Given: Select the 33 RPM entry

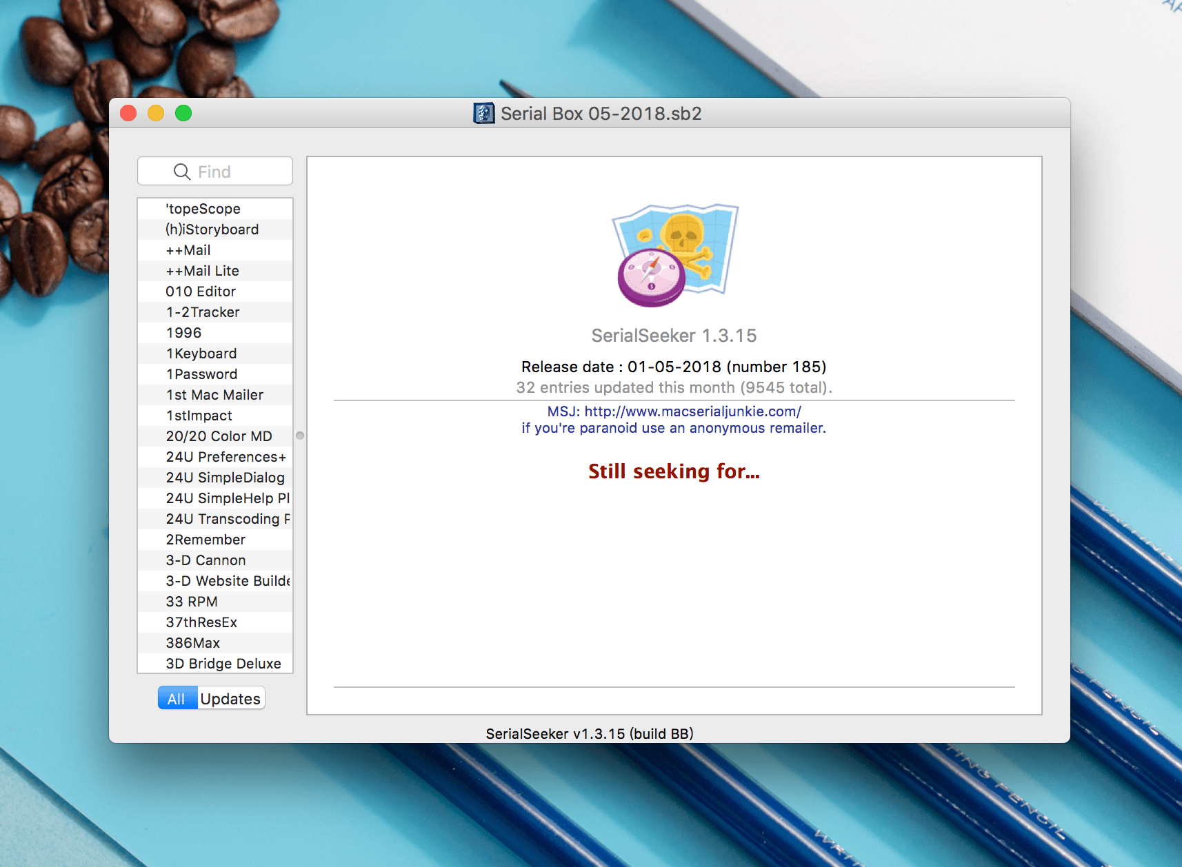Looking at the screenshot, I should point(215,602).
